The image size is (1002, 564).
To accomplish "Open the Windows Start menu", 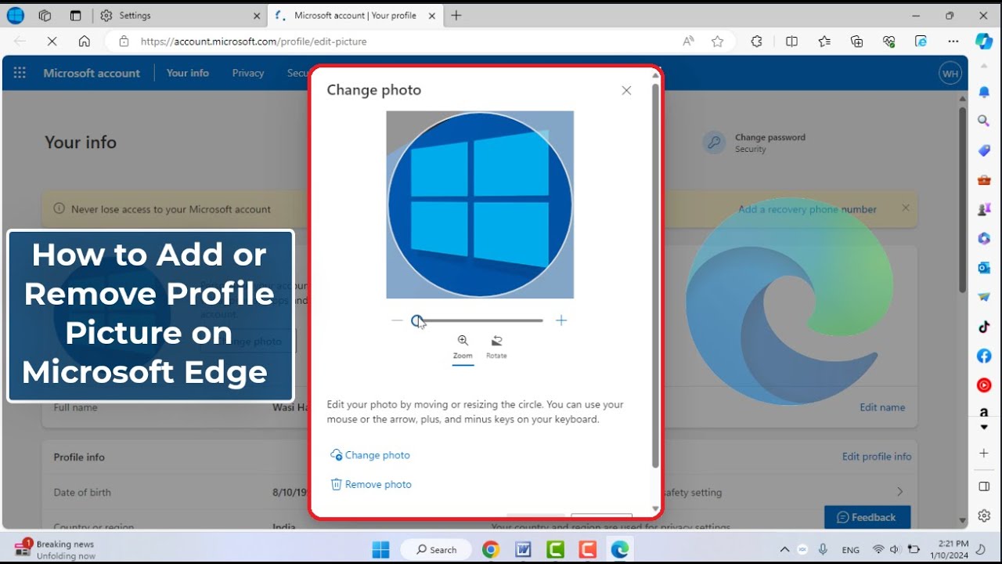I will click(x=381, y=549).
